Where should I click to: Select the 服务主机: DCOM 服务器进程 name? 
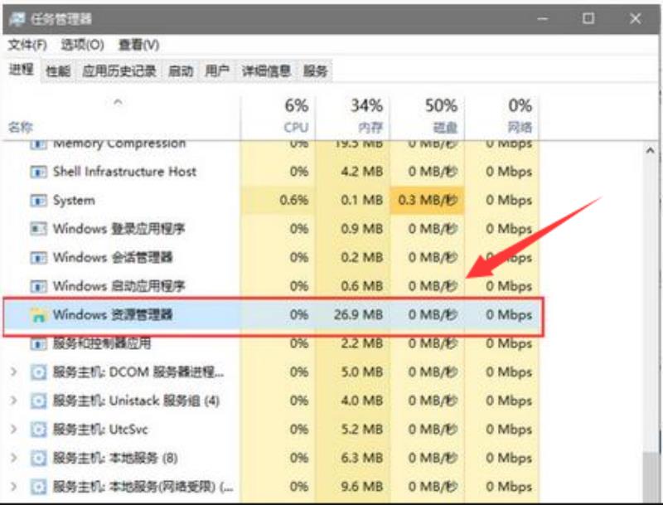(x=138, y=372)
